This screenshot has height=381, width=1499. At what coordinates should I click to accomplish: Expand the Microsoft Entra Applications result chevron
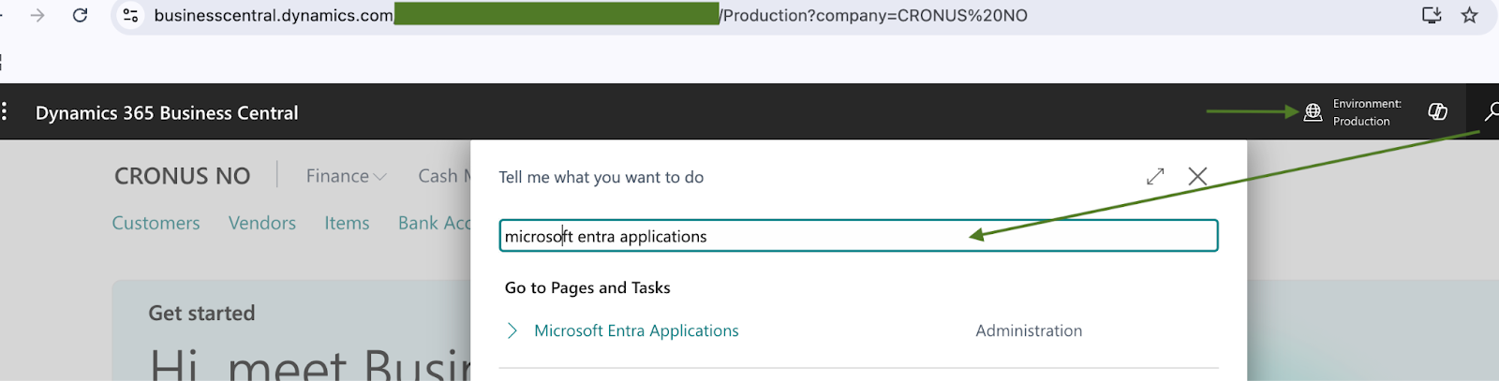pos(512,330)
